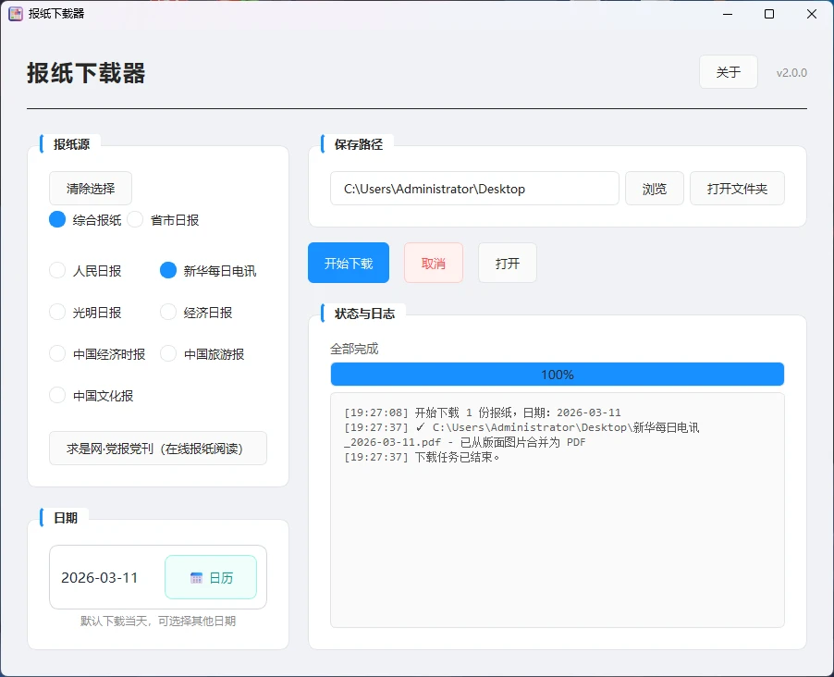Open 求是网·党报党刊 online newspaper reading
The image size is (834, 677).
158,449
